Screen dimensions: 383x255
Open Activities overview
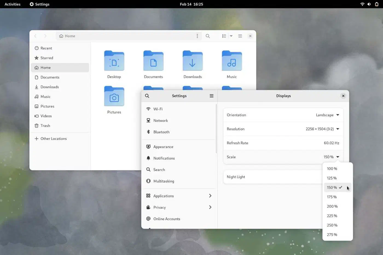(x=13, y=4)
